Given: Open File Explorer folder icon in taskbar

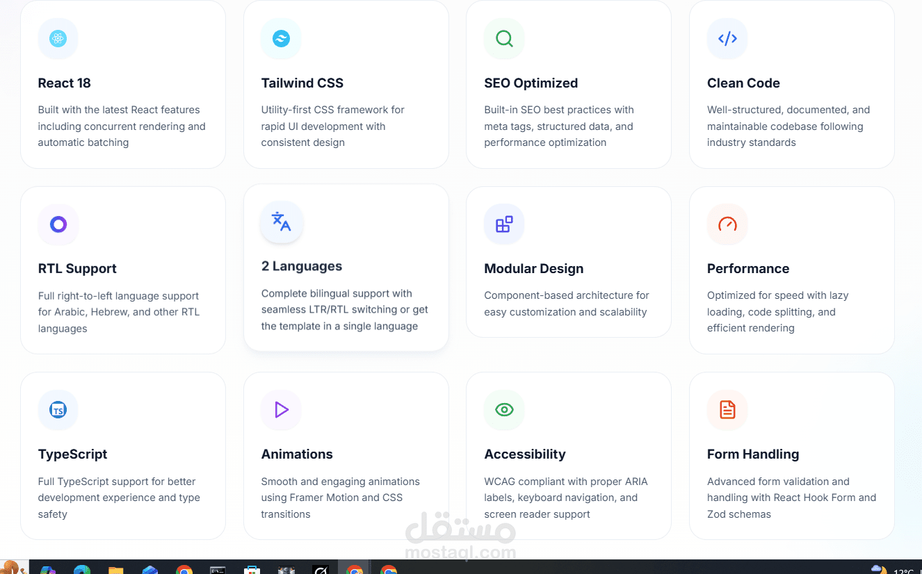Looking at the screenshot, I should pyautogui.click(x=116, y=571).
